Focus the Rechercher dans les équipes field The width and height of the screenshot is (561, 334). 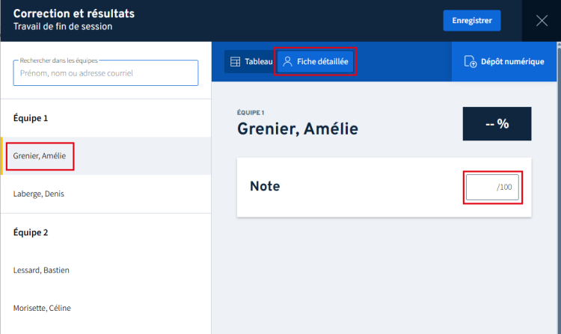pos(105,73)
